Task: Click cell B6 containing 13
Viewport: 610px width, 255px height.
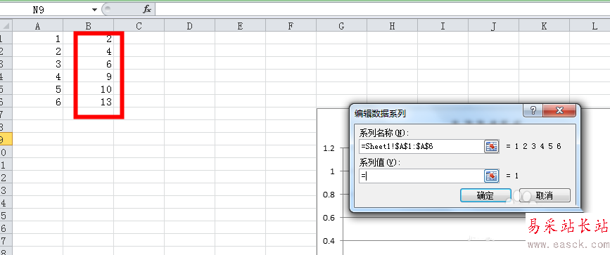Action: point(89,101)
